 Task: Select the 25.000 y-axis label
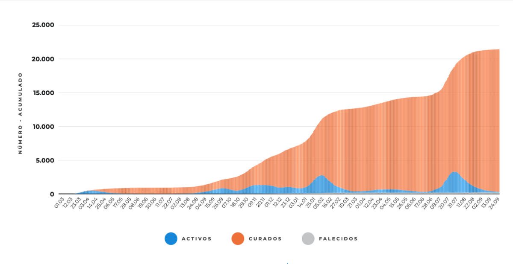coord(43,25)
